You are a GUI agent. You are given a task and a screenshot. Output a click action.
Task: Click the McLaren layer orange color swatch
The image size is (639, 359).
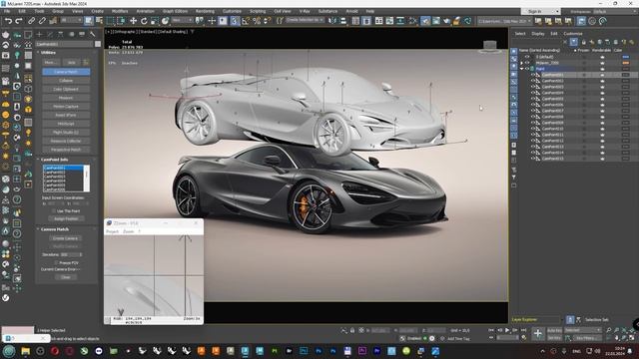pos(626,63)
